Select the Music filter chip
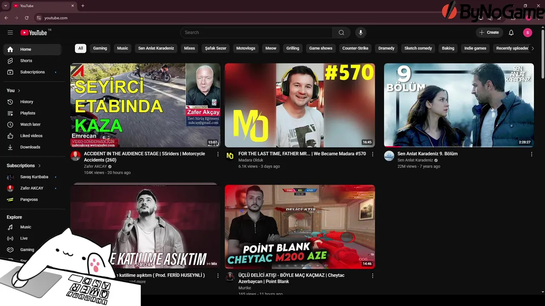 [x=123, y=48]
